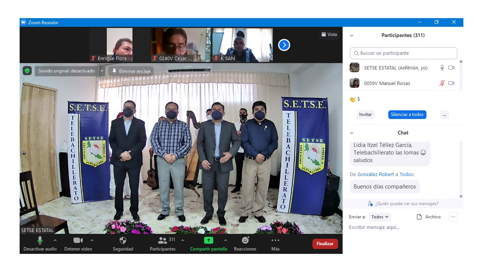
Task: Close the Zoom Reunión window
Action: click(454, 22)
